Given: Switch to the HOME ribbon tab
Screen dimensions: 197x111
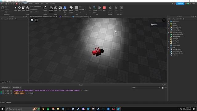Looking at the screenshot, I should pyautogui.click(x=25, y=4).
